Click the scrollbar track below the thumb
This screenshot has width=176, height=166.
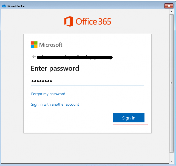(171, 156)
